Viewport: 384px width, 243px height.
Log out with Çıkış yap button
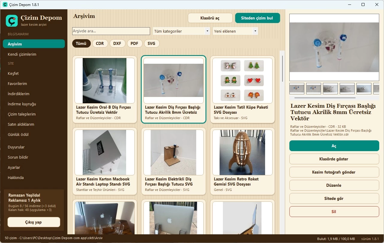34,222
